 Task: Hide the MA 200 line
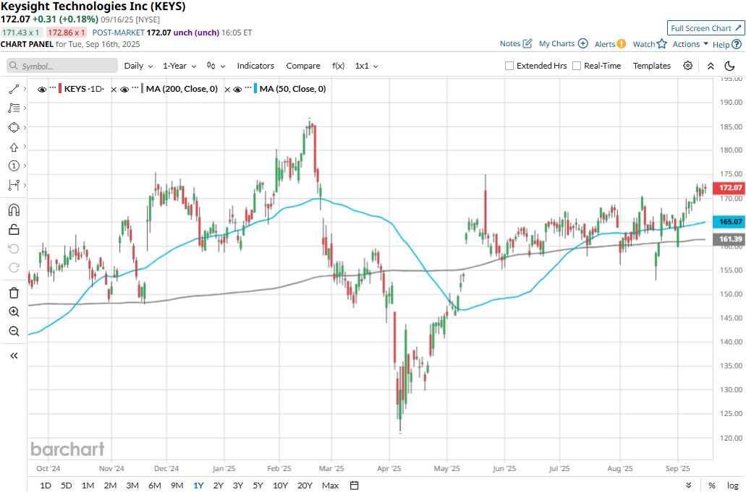coord(124,90)
